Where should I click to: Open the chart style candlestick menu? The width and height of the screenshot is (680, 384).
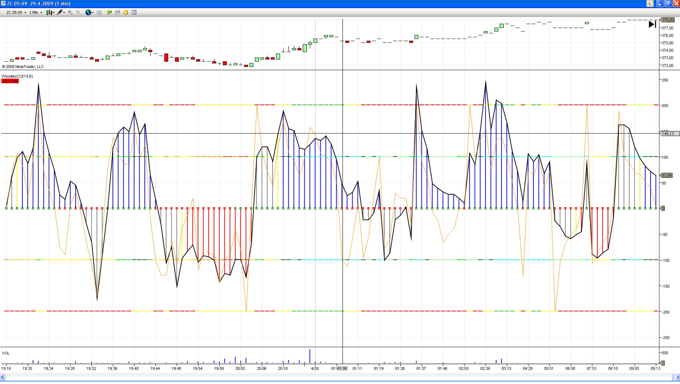pyautogui.click(x=49, y=12)
